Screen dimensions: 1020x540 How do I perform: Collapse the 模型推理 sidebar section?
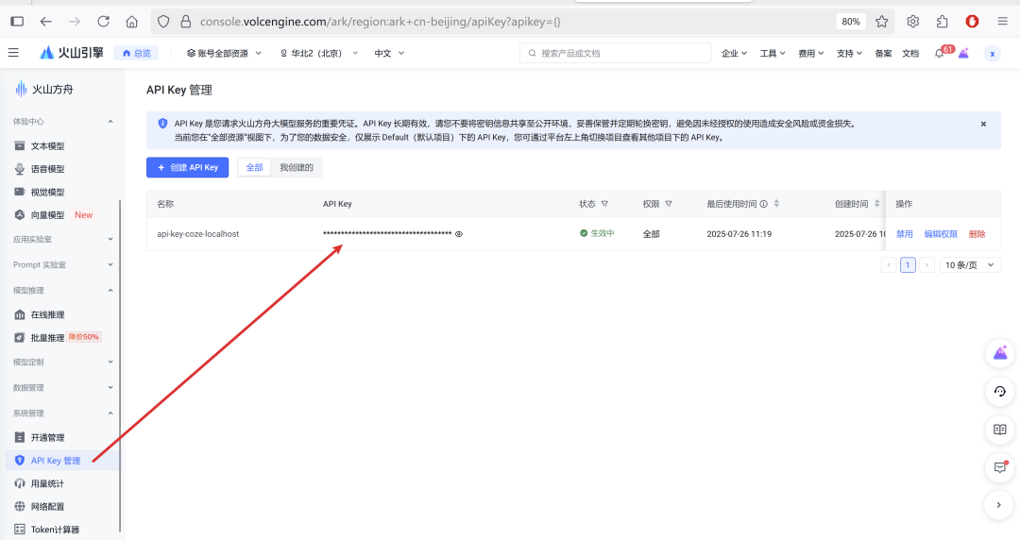click(x=62, y=290)
